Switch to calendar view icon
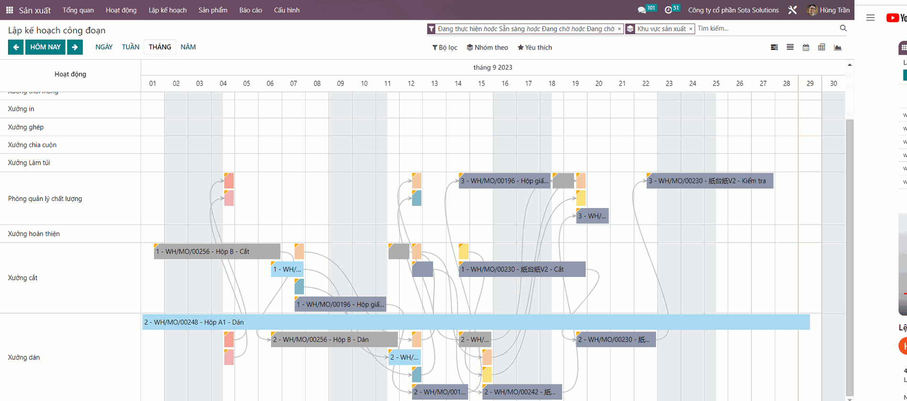 tap(806, 47)
